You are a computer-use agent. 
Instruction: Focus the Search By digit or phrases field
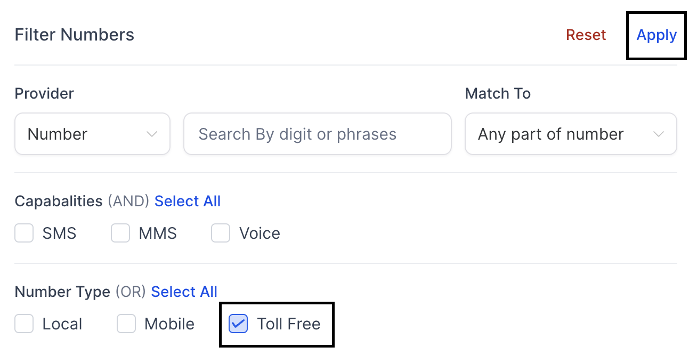coord(317,134)
